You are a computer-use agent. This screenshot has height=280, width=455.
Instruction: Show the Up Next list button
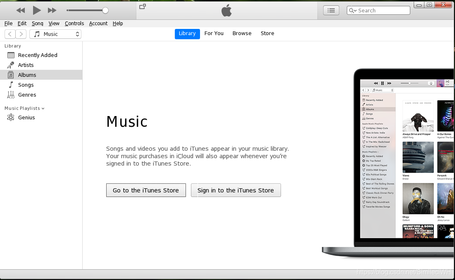[x=331, y=10]
